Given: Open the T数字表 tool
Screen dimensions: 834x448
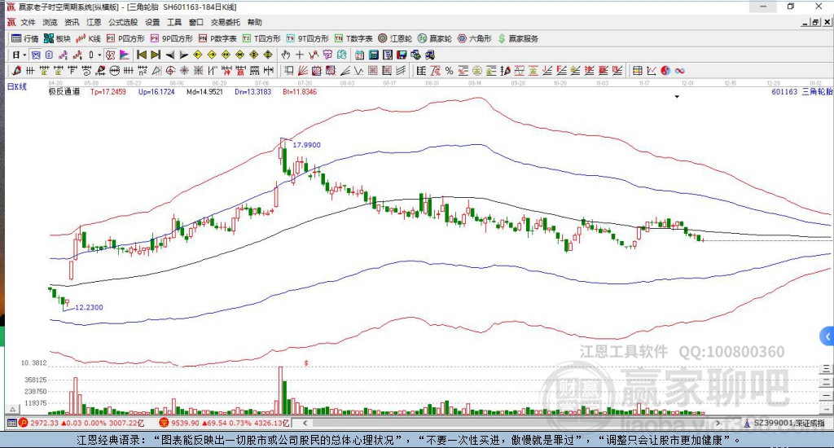Looking at the screenshot, I should click(353, 38).
